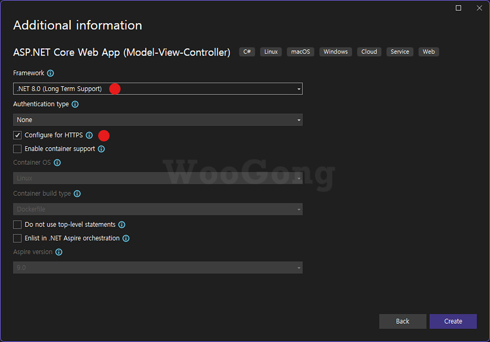Image resolution: width=490 pixels, height=342 pixels.
Task: Click the ASP.NET Core Web App template title
Action: (x=122, y=52)
